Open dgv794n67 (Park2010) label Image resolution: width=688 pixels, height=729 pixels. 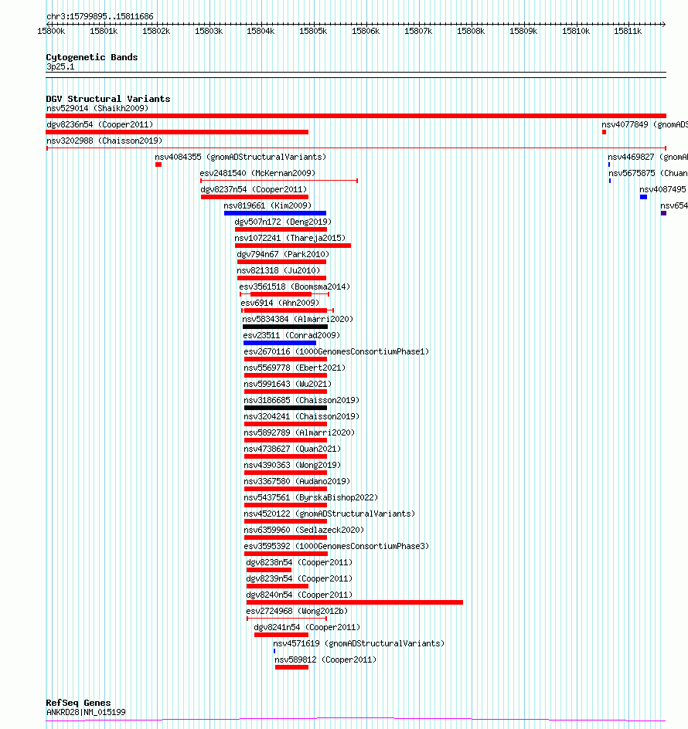coord(283,254)
